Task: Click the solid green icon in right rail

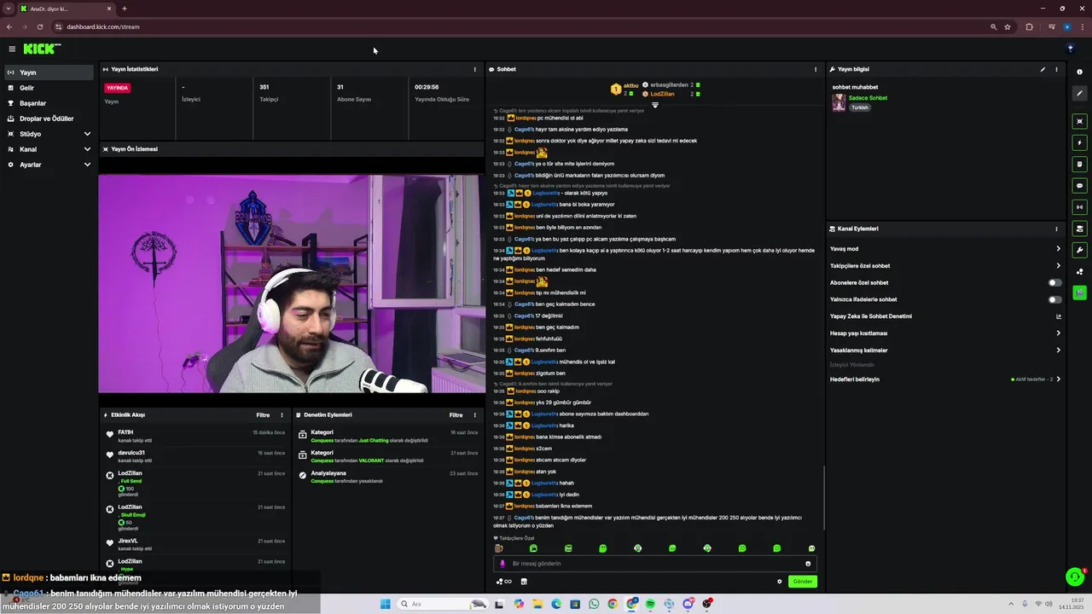Action: coord(1080,293)
